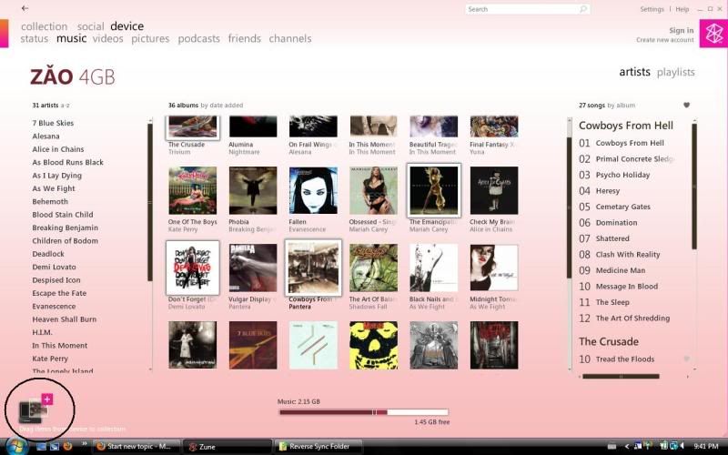Image resolution: width=728 pixels, height=455 pixels.
Task: Select Midnight Tornado album cover
Action: pyautogui.click(x=494, y=268)
